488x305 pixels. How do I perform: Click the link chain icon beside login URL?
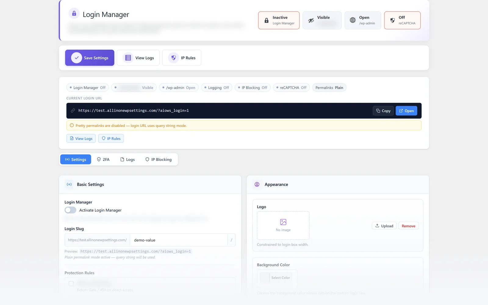click(x=73, y=111)
